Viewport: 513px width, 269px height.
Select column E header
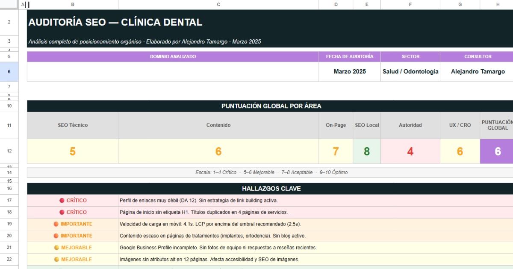tap(367, 4)
